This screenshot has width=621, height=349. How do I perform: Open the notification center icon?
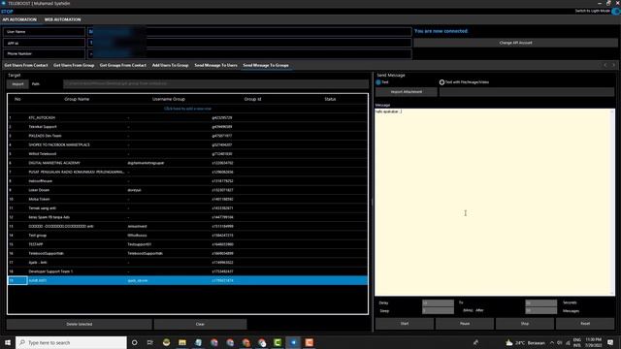pyautogui.click(x=610, y=342)
